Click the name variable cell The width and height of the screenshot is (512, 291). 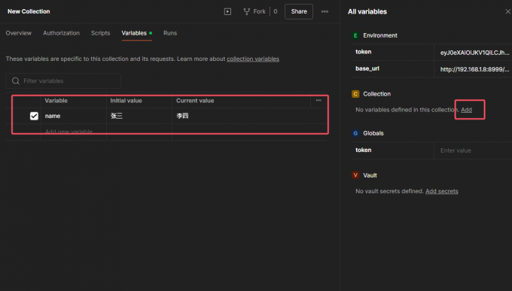click(x=74, y=116)
